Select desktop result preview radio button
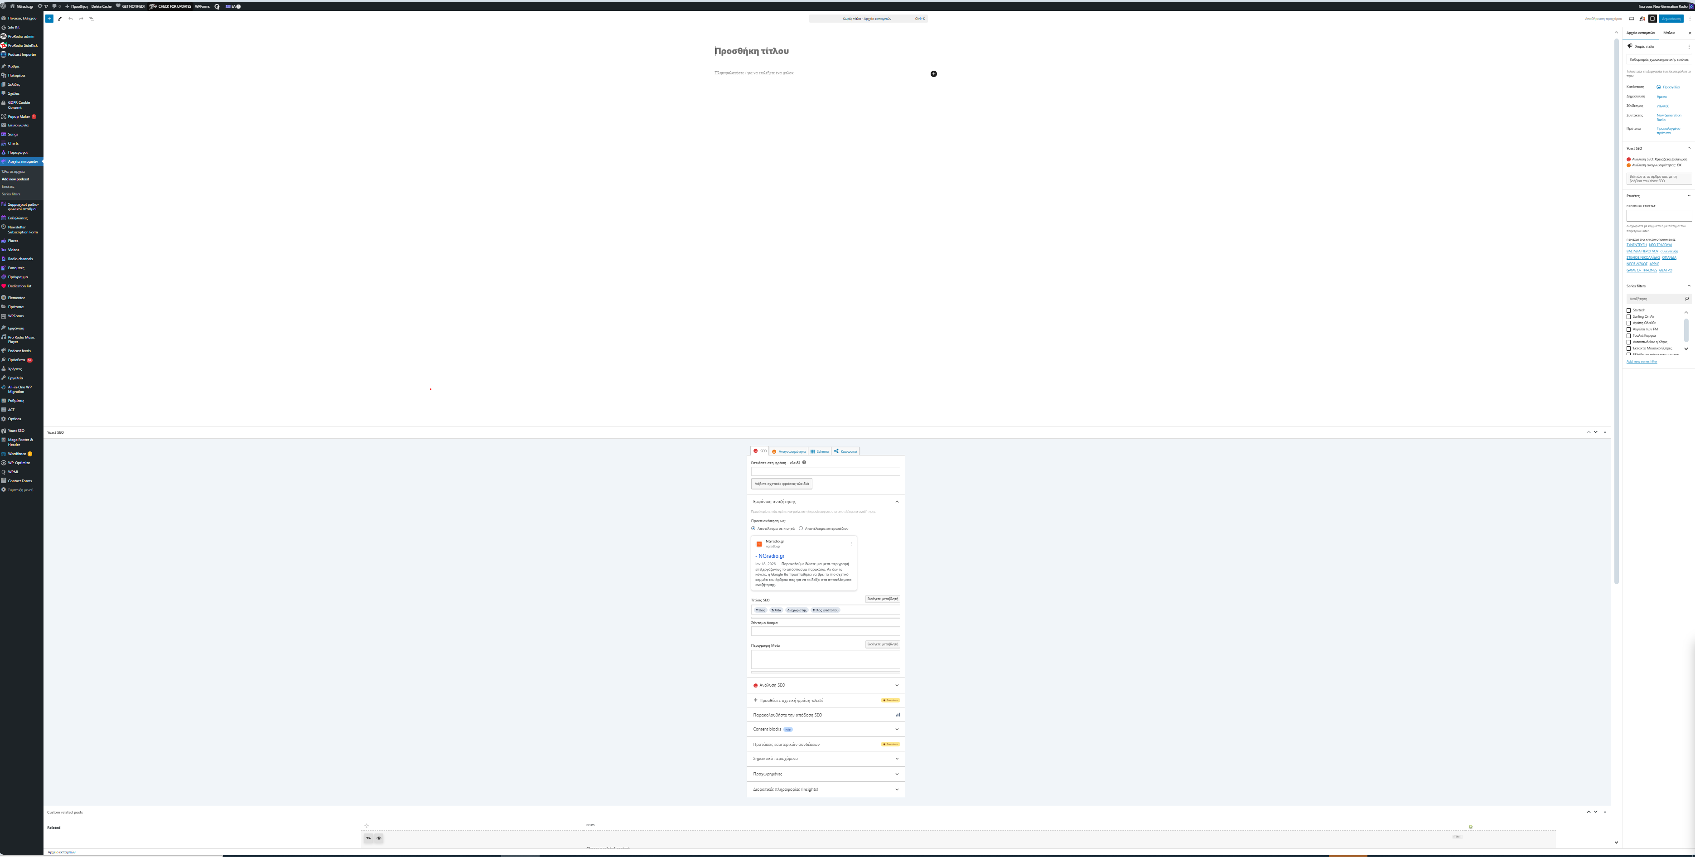This screenshot has height=857, width=1695. 801,528
